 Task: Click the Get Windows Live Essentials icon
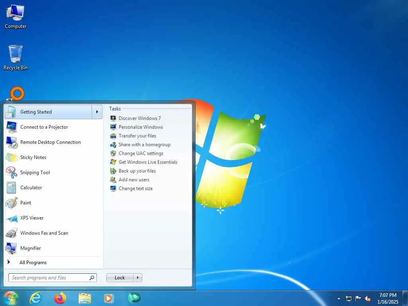[x=113, y=162]
